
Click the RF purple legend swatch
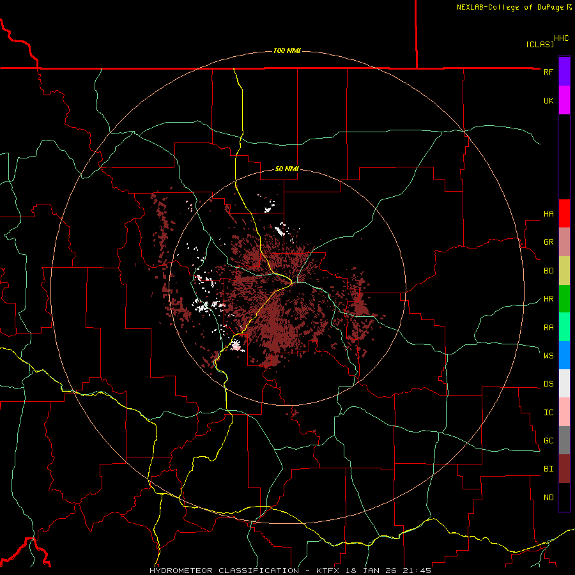tap(564, 72)
